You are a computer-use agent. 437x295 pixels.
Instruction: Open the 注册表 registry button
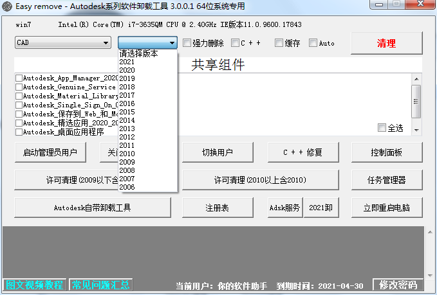click(218, 208)
